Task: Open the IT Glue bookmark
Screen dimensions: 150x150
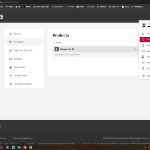Action: [x=81, y=7]
